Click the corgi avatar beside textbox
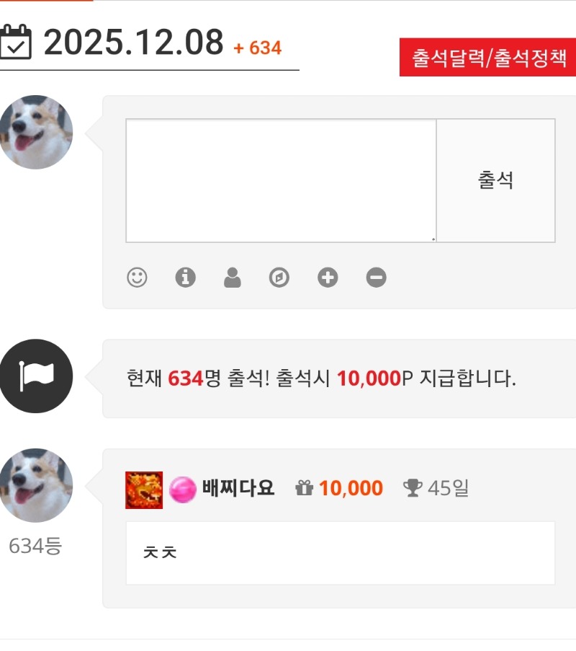576x651 pixels. click(36, 132)
